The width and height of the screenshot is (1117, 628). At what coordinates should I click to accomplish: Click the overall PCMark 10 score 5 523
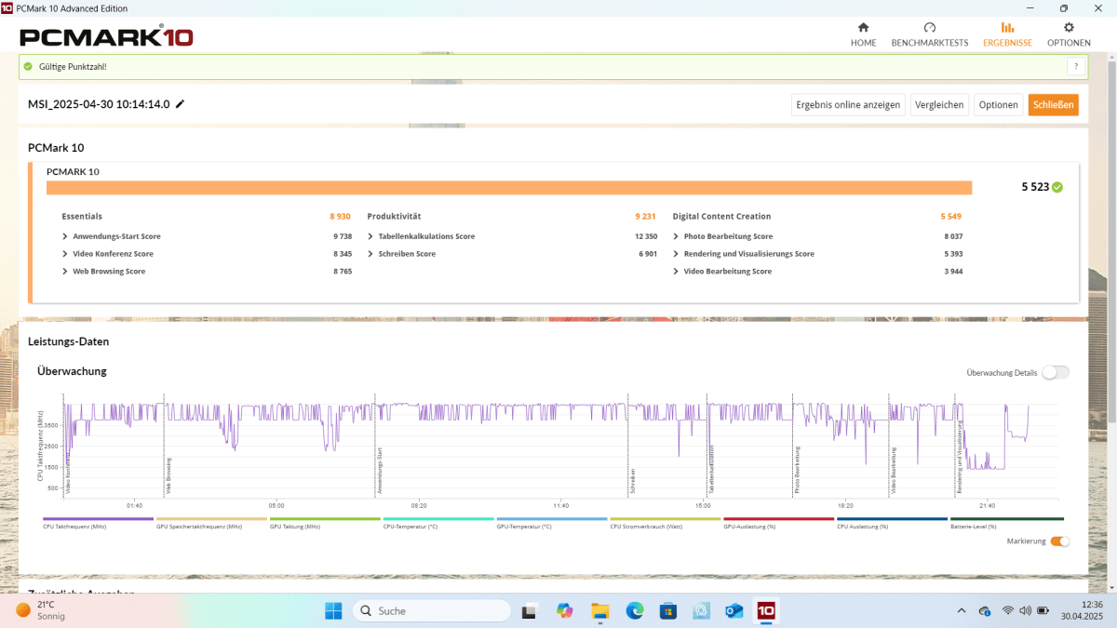coord(1035,187)
